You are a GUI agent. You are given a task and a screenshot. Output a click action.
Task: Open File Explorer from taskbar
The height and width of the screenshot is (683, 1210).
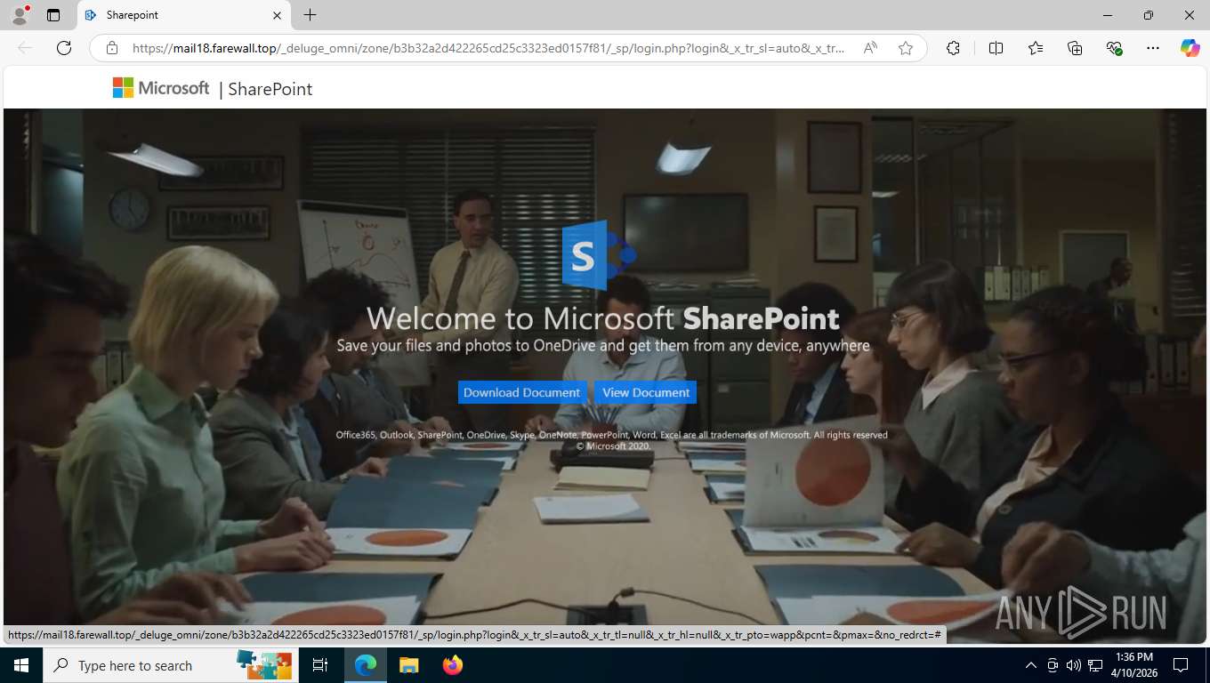click(408, 665)
